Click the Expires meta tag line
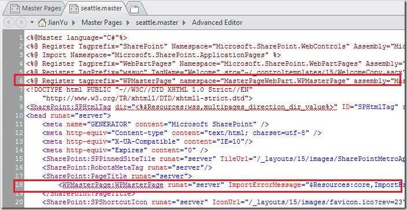The width and height of the screenshot is (407, 210). click(x=125, y=150)
